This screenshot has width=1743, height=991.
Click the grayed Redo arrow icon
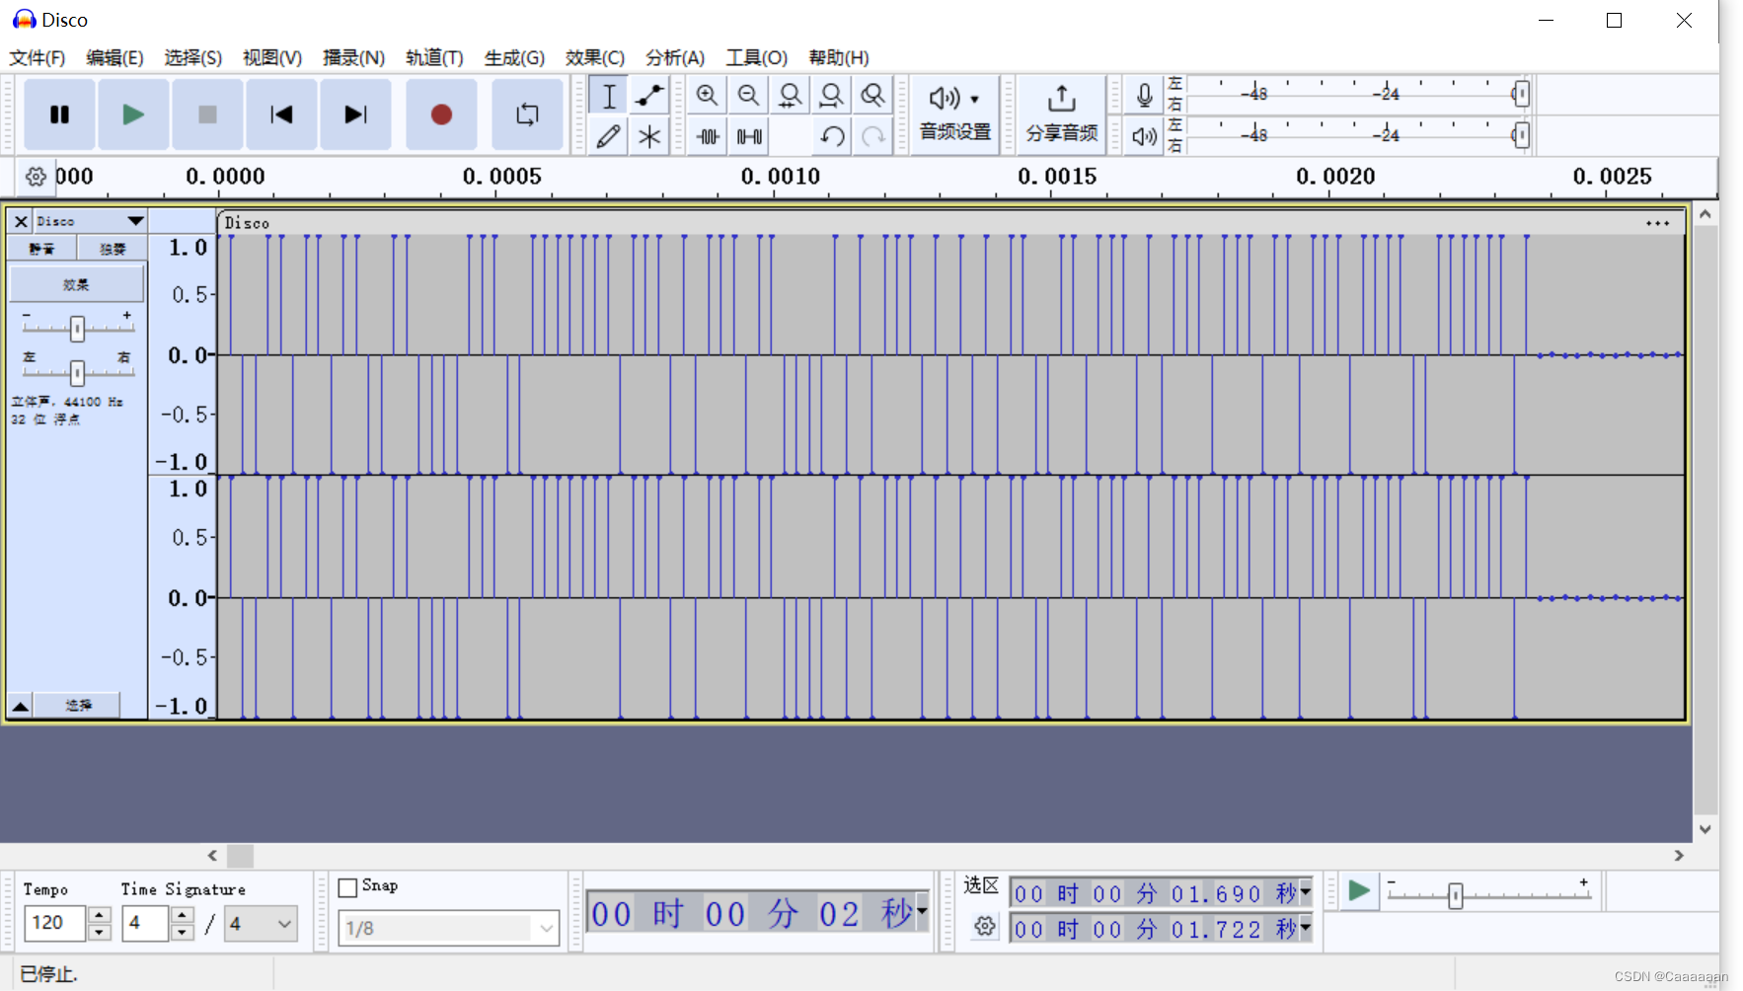click(x=873, y=136)
